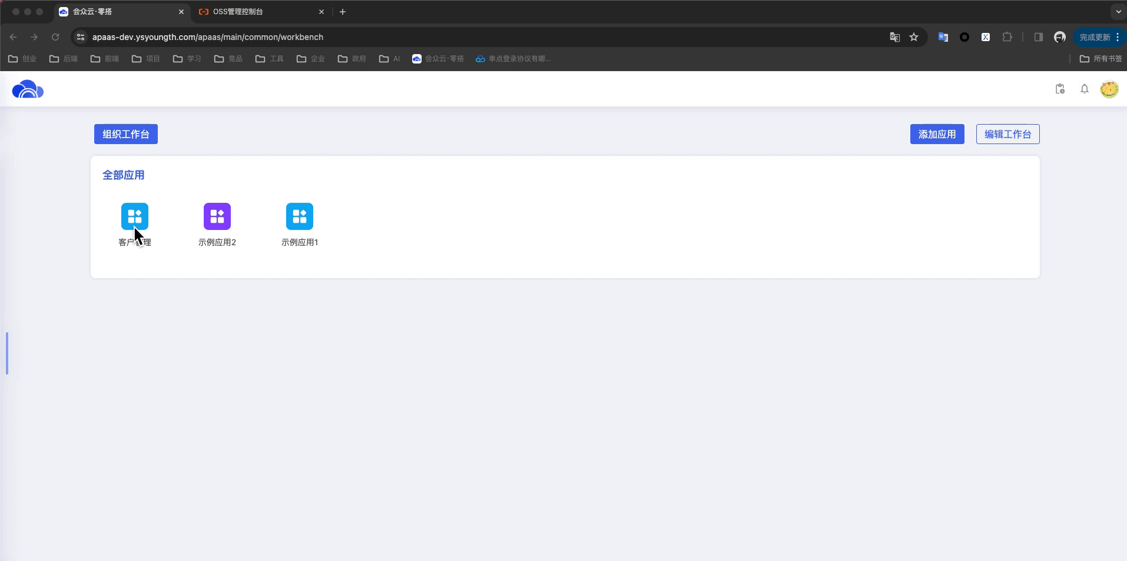Click the notification bell icon
The height and width of the screenshot is (561, 1127).
point(1084,89)
